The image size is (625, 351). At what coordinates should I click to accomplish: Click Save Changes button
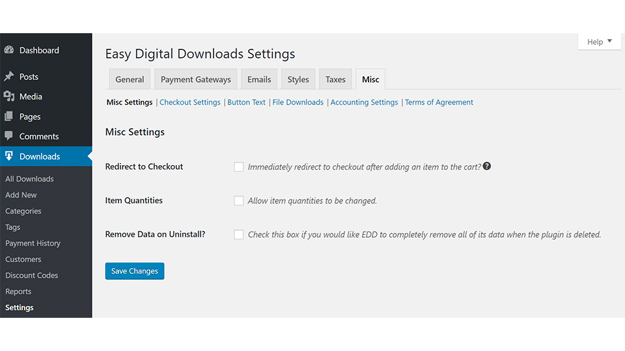(x=135, y=271)
